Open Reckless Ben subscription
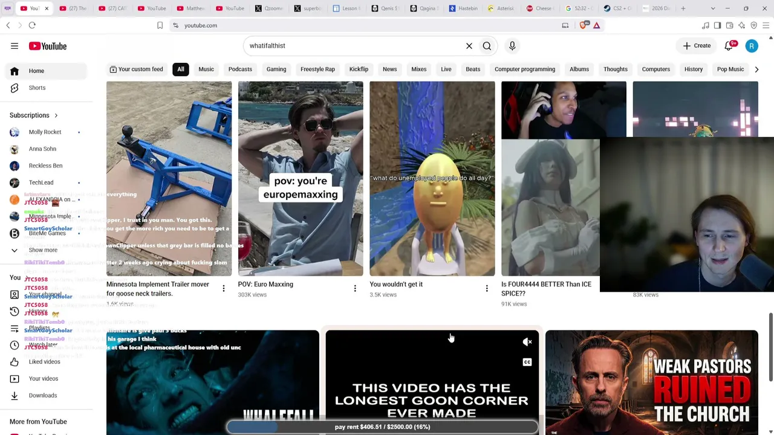Viewport: 774px width, 435px height. tap(45, 166)
